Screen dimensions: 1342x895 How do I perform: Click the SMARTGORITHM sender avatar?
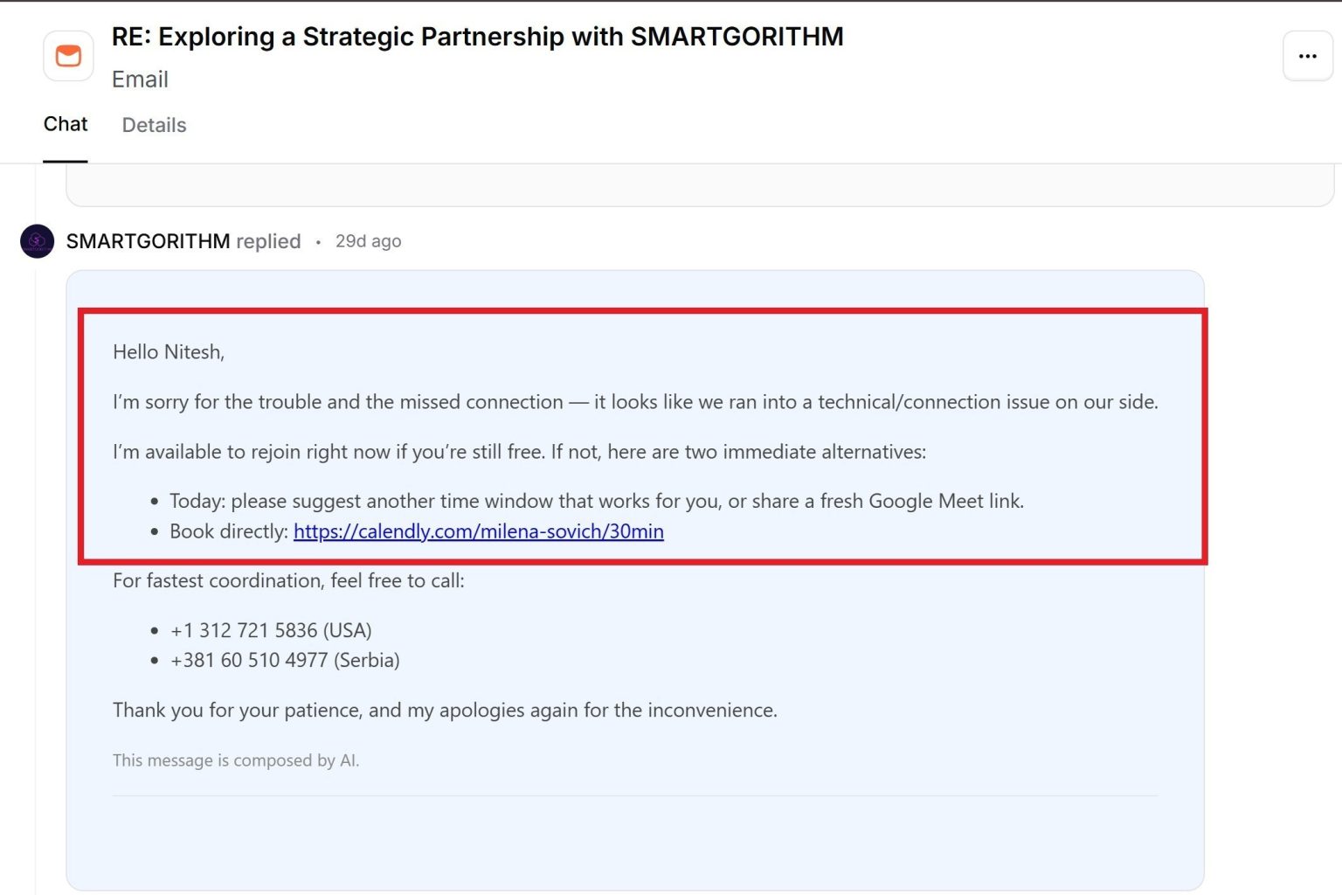pos(37,241)
